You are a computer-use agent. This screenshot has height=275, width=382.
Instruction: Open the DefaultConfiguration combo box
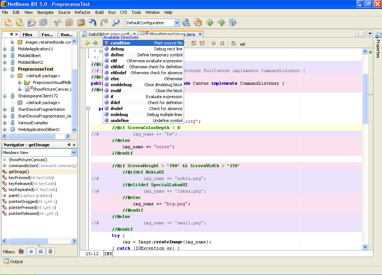click(x=153, y=23)
